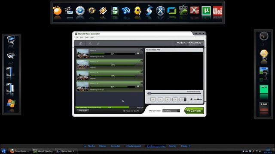Image resolution: width=275 pixels, height=154 pixels.
Task: Open the film-with-green-arrow dock icon
Action: point(183,10)
